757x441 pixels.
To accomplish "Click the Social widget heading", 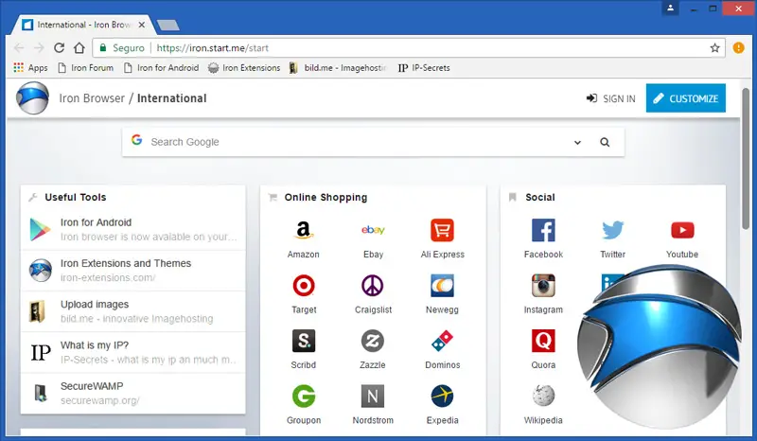I will 540,197.
